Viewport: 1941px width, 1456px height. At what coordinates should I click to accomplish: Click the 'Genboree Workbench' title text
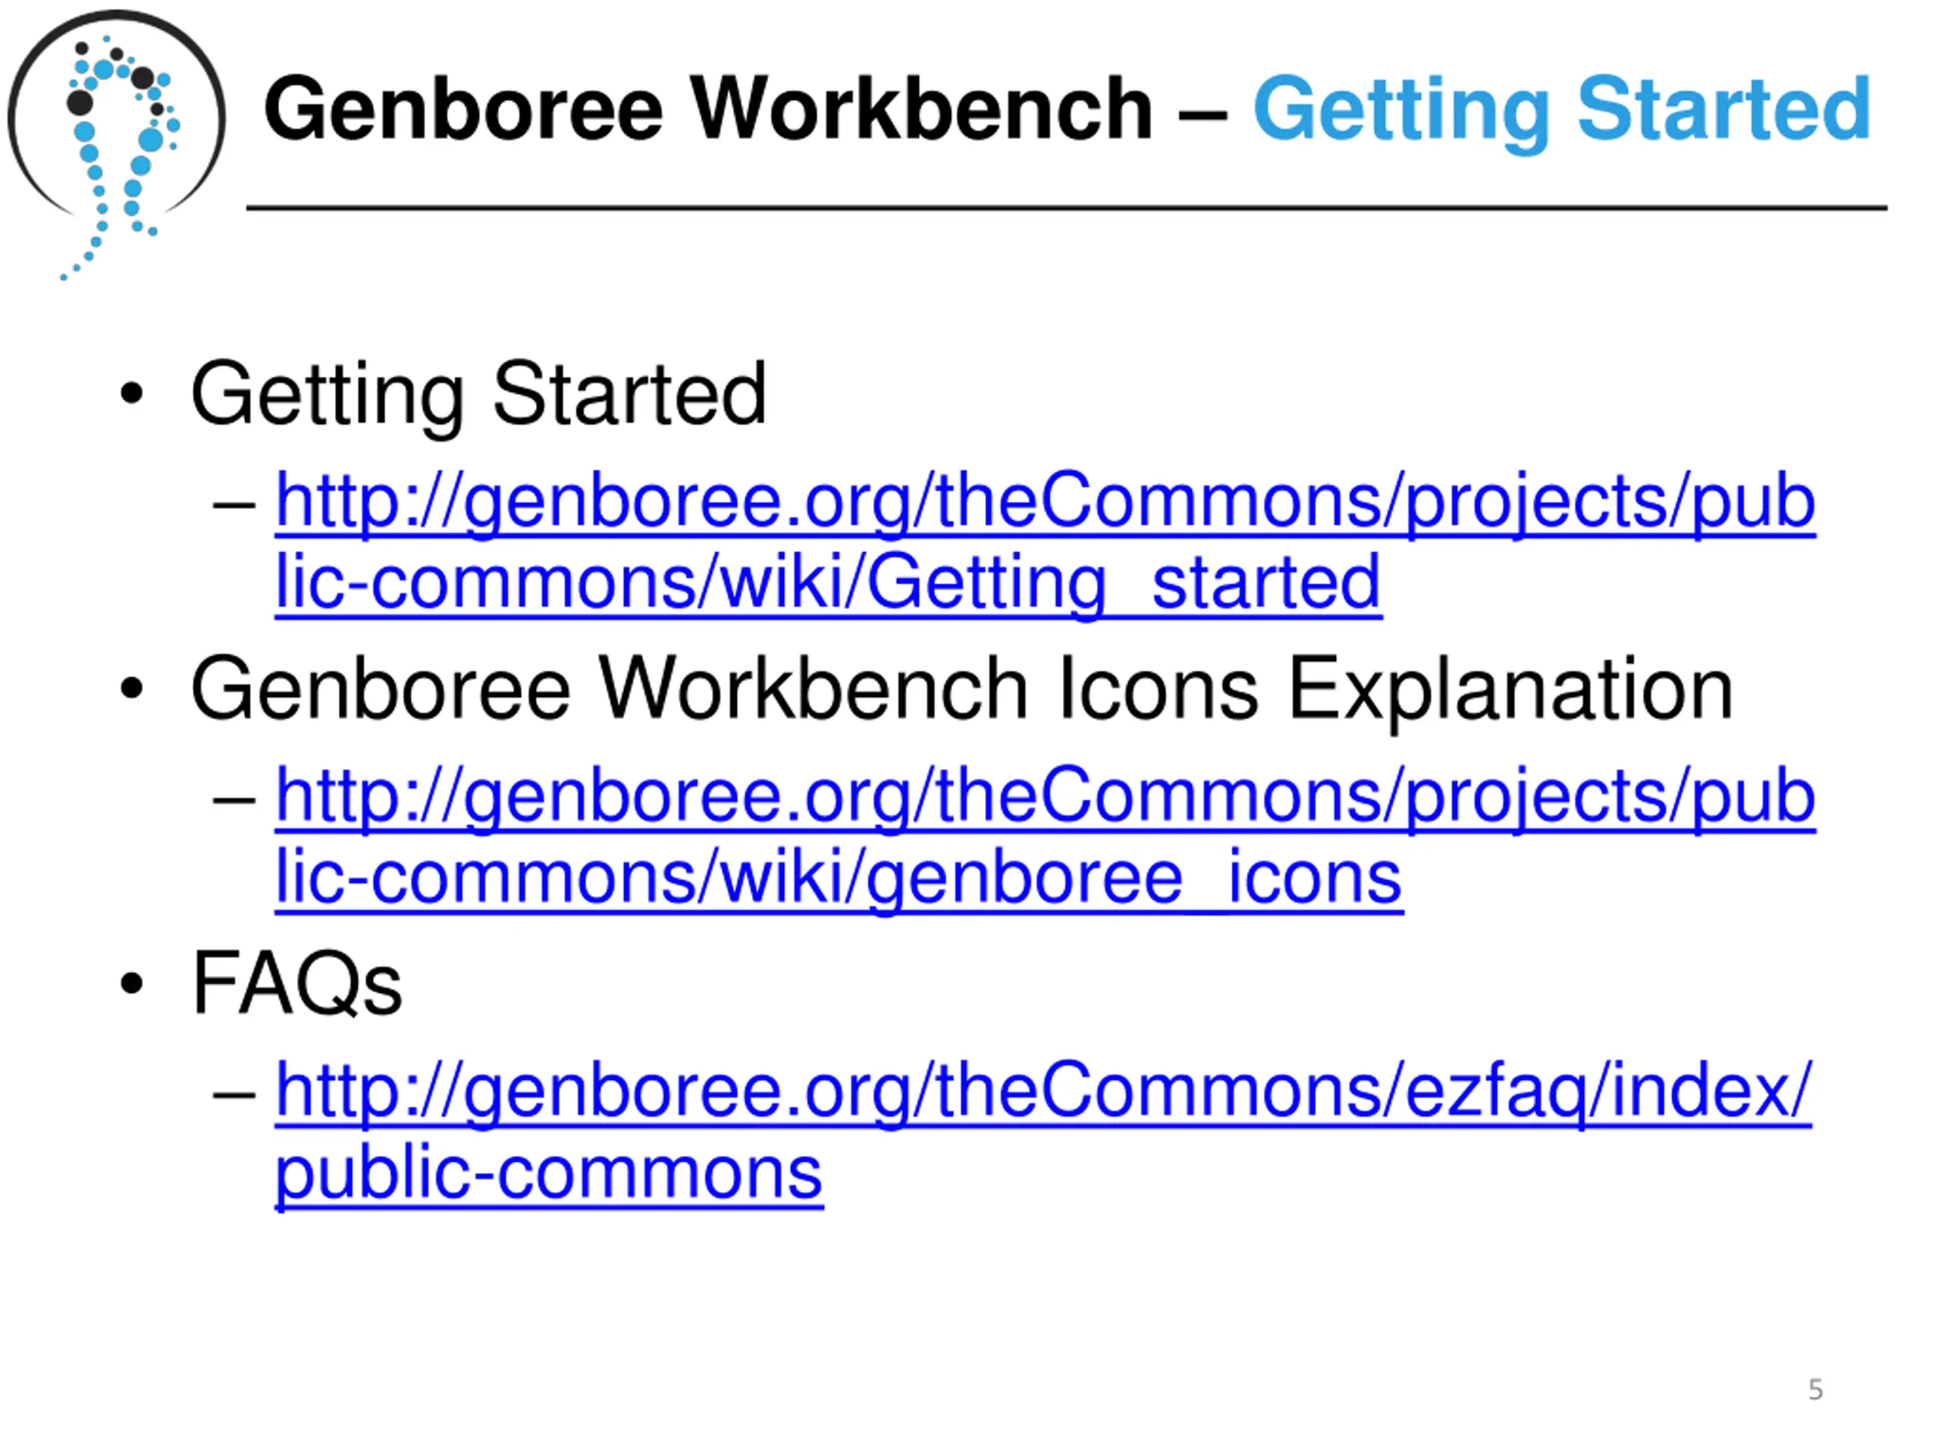(708, 109)
